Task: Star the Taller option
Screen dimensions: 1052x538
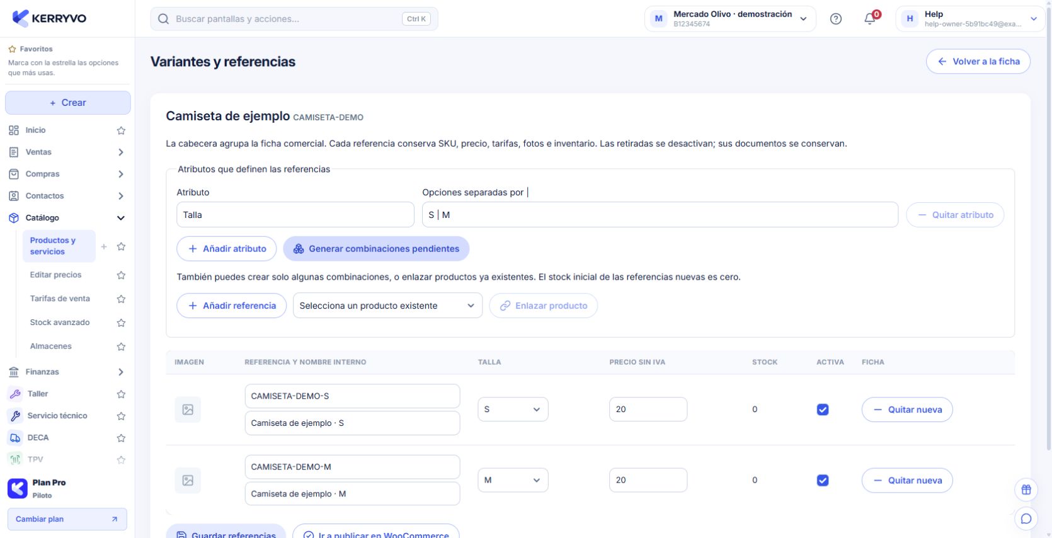Action: tap(121, 394)
